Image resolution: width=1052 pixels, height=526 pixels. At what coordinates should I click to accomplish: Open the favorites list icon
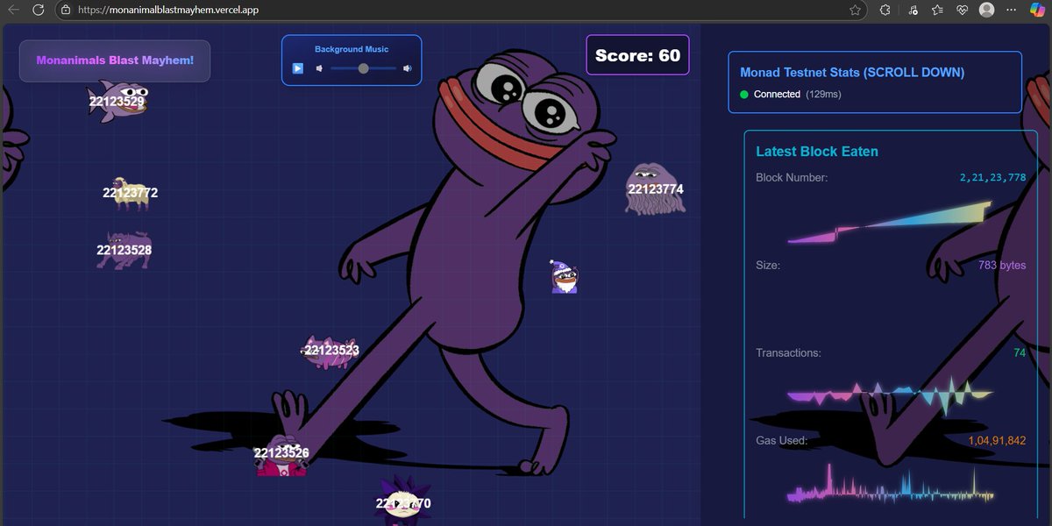(x=937, y=11)
